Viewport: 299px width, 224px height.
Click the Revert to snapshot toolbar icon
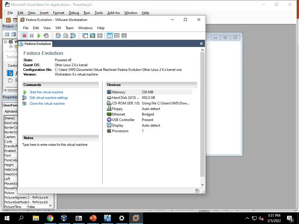coord(66,36)
